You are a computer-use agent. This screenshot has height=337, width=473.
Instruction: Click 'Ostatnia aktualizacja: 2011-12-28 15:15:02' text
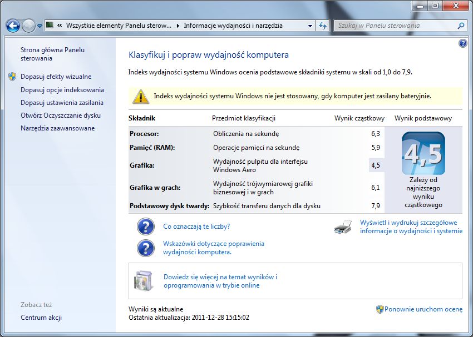tap(189, 318)
